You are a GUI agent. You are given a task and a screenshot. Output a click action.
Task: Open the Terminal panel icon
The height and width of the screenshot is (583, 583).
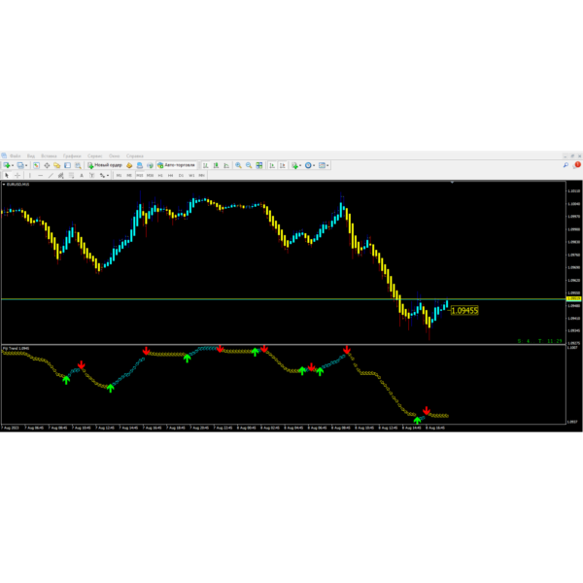(x=67, y=165)
